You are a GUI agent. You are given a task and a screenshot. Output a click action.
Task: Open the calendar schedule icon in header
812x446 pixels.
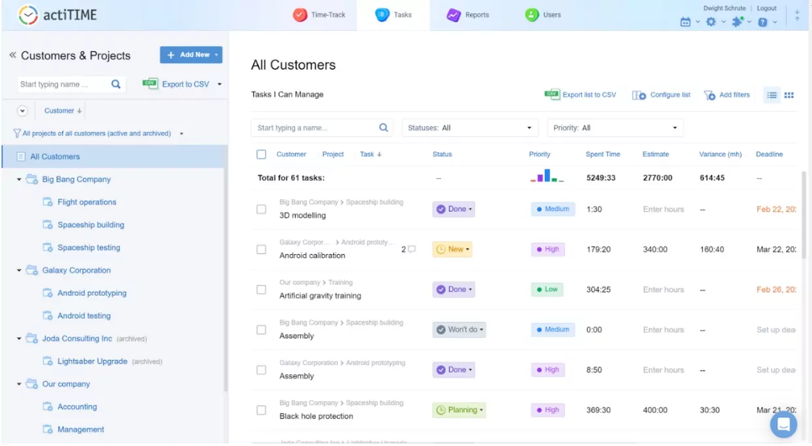point(685,22)
